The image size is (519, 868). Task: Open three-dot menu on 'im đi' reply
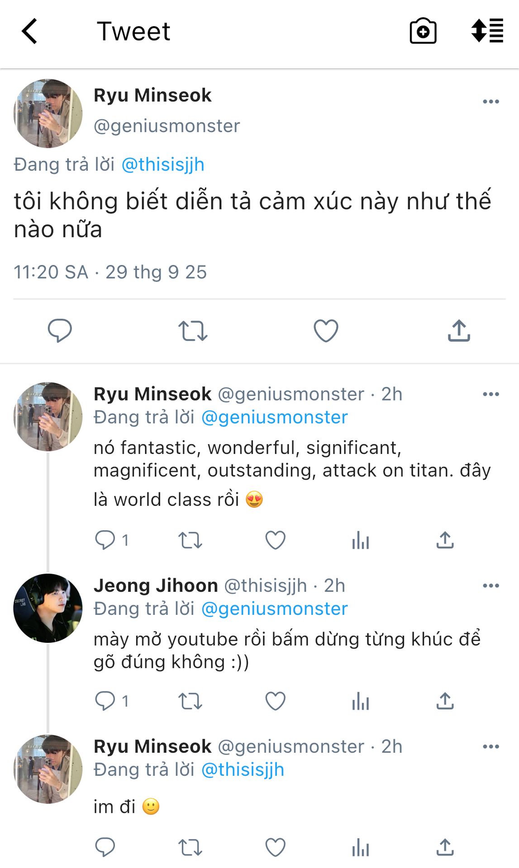490,747
